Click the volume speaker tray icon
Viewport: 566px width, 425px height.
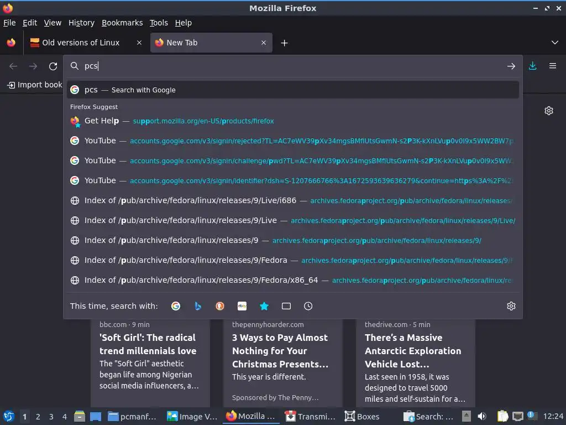tap(482, 416)
